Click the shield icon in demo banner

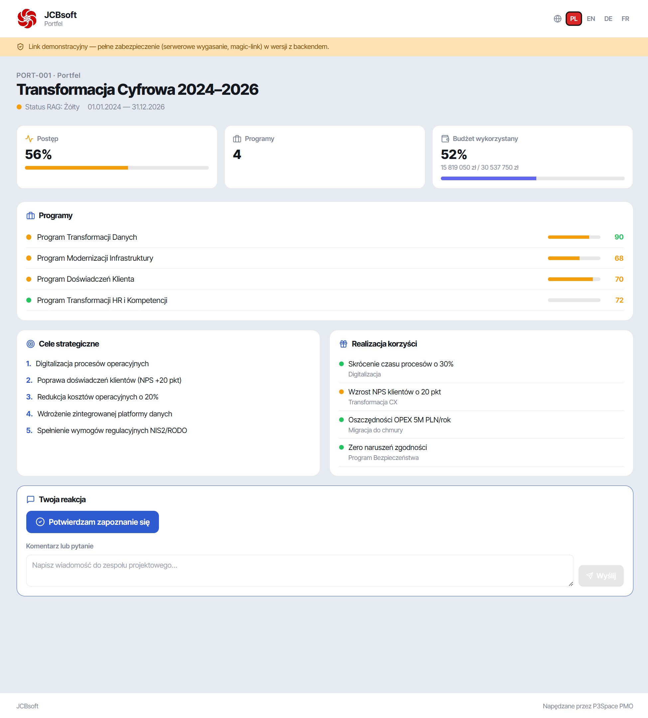point(20,47)
